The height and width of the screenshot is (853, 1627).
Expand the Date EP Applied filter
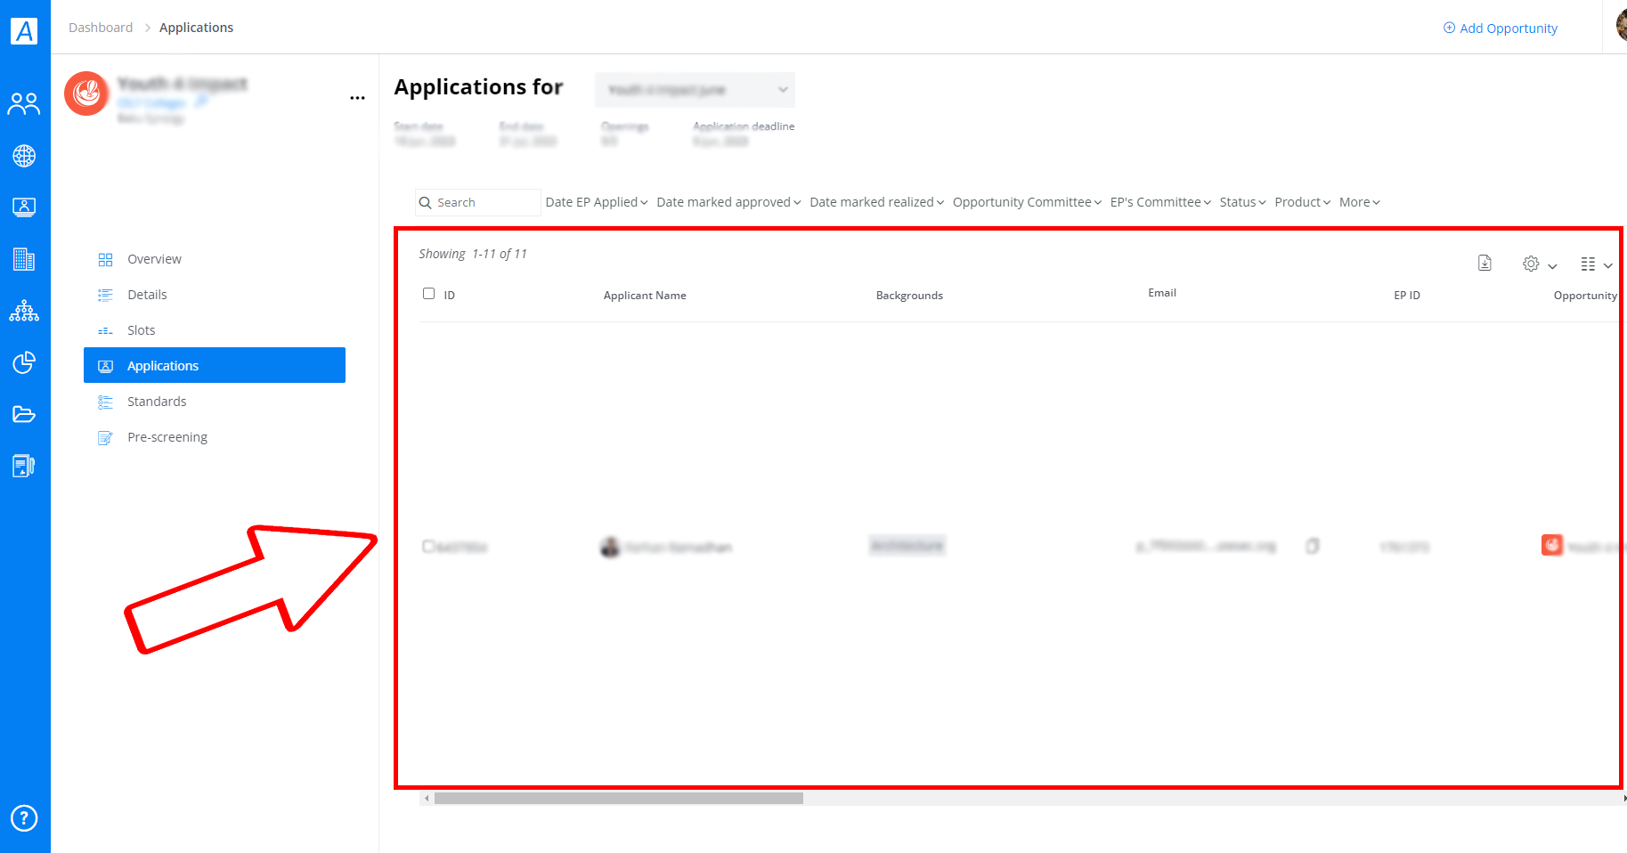[x=597, y=202]
